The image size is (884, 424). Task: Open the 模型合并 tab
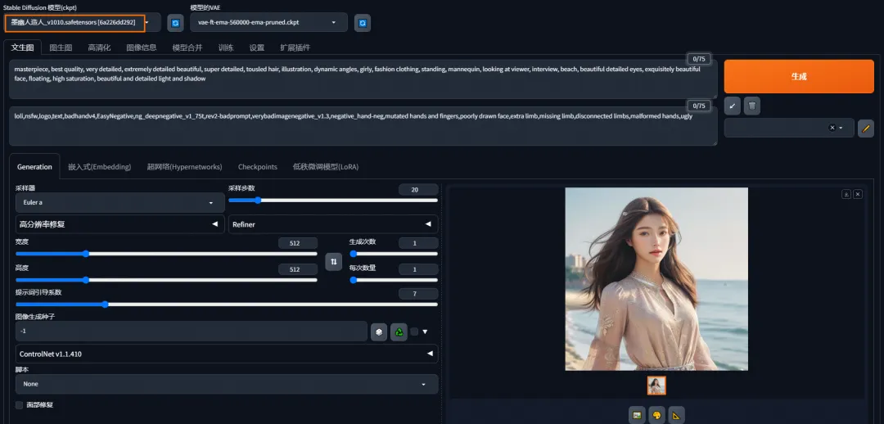coord(187,47)
